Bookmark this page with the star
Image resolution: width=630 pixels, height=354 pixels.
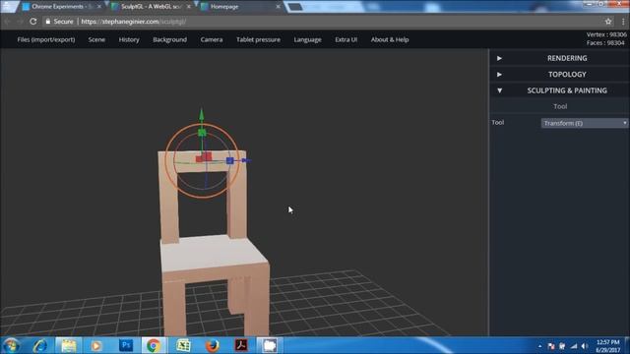(608, 22)
